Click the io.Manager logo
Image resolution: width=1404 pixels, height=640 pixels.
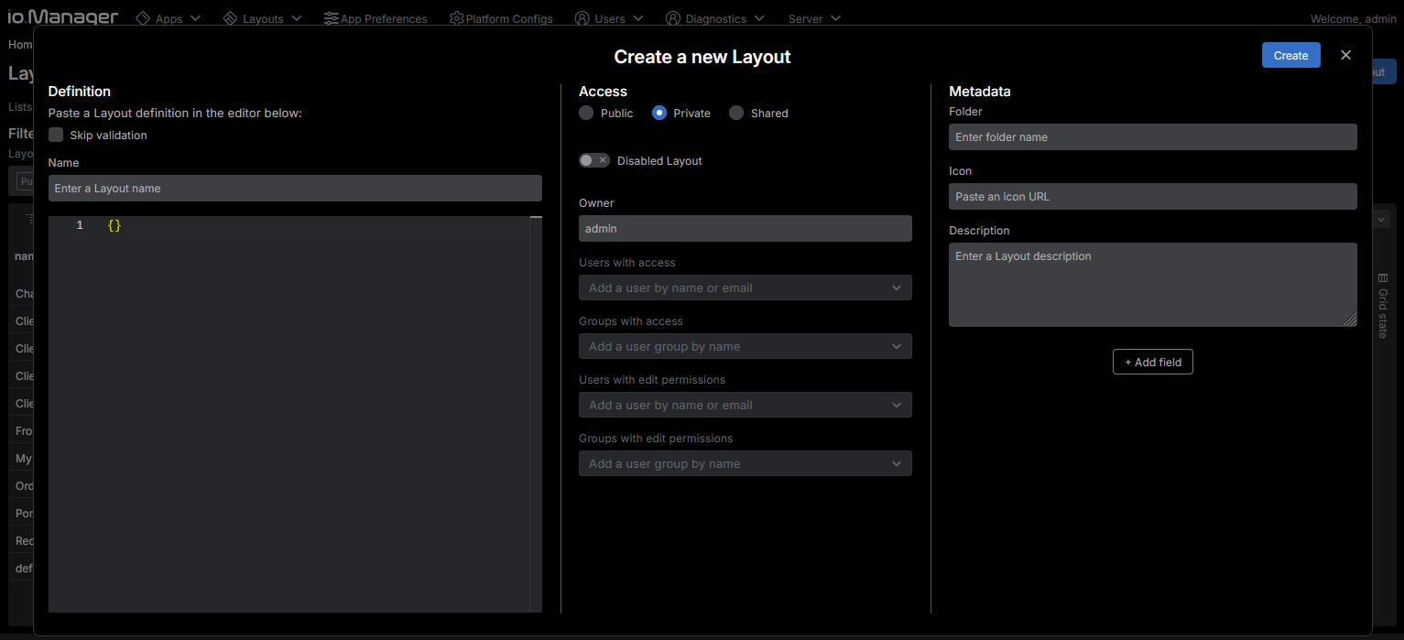tap(63, 17)
